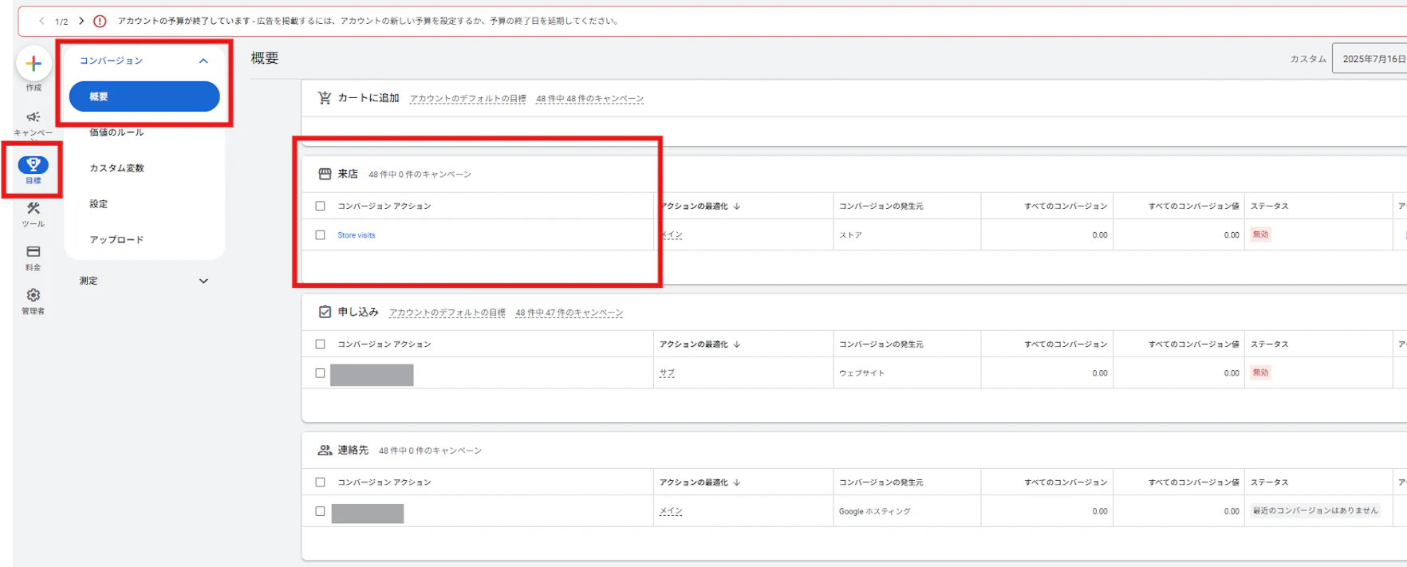The width and height of the screenshot is (1407, 567).
Task: Click 申し込み アカウントのデフォルトの目標 link
Action: (x=447, y=313)
